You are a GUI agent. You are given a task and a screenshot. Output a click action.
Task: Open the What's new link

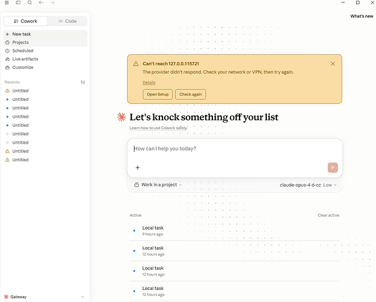click(362, 16)
